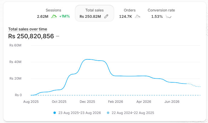Image resolution: width=208 pixels, height=123 pixels.
Task: Click the 2.62M sessions value
Action: click(x=43, y=16)
